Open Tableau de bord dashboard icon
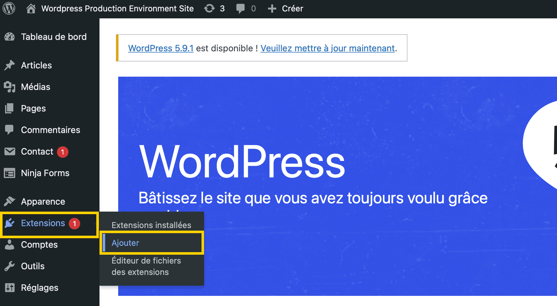557x306 pixels. pyautogui.click(x=10, y=37)
